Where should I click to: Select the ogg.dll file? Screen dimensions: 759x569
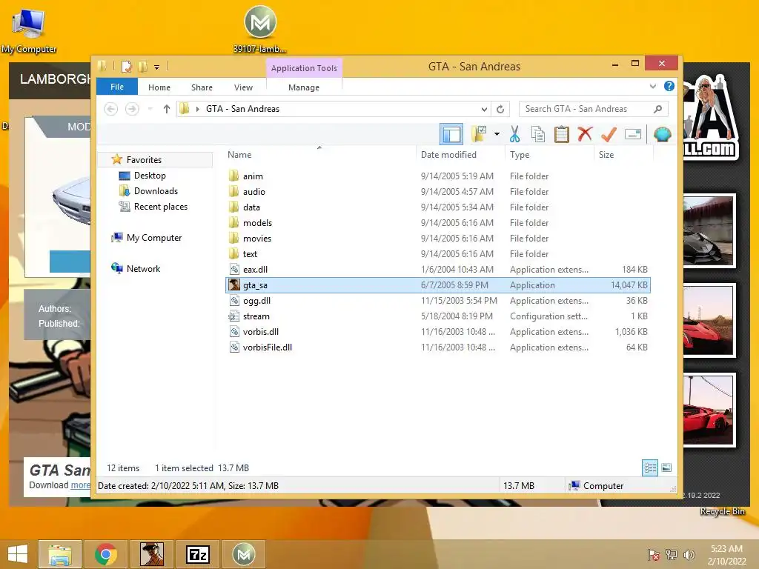438,301
